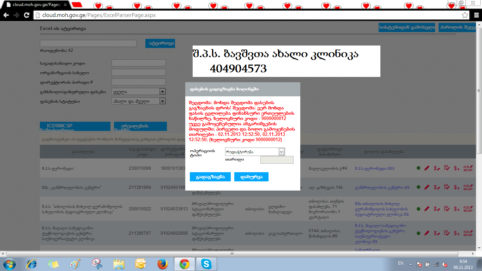
Task: Click the dollar-arrow send prices icon in the last row
Action: 457,233
